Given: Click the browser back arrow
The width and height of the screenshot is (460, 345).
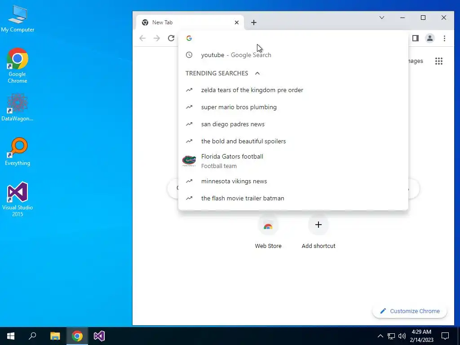Looking at the screenshot, I should [142, 38].
